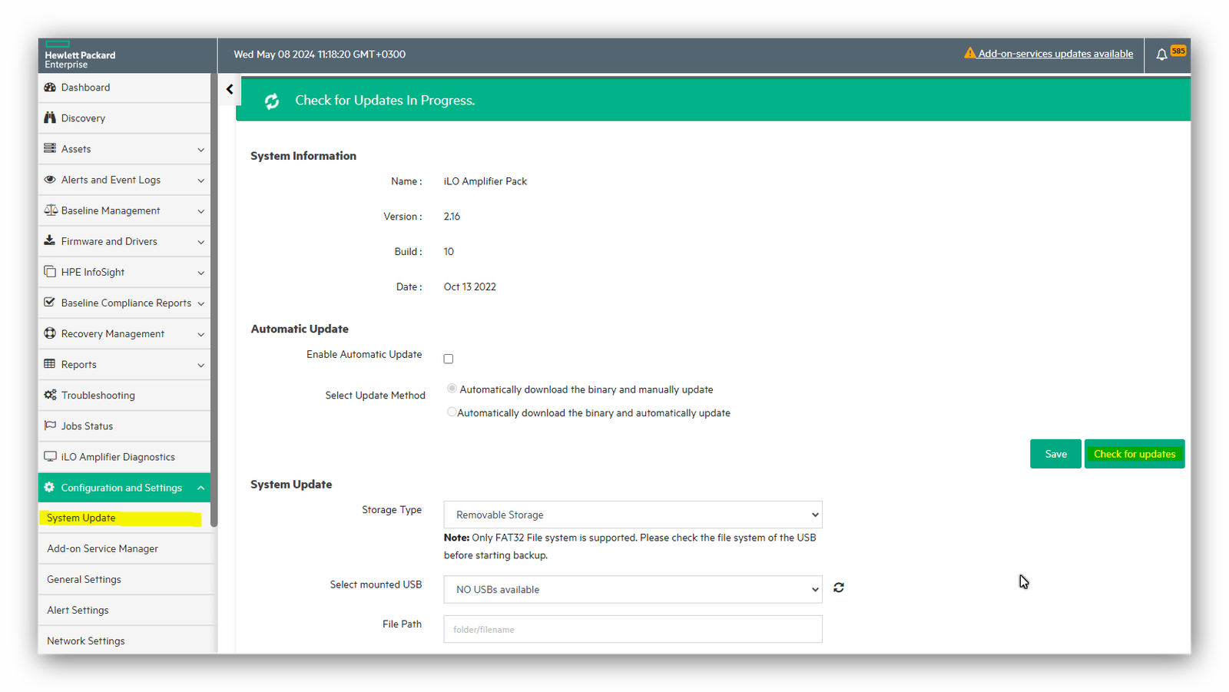This screenshot has width=1229, height=692.
Task: Select download binary and automatically update option
Action: 452,412
